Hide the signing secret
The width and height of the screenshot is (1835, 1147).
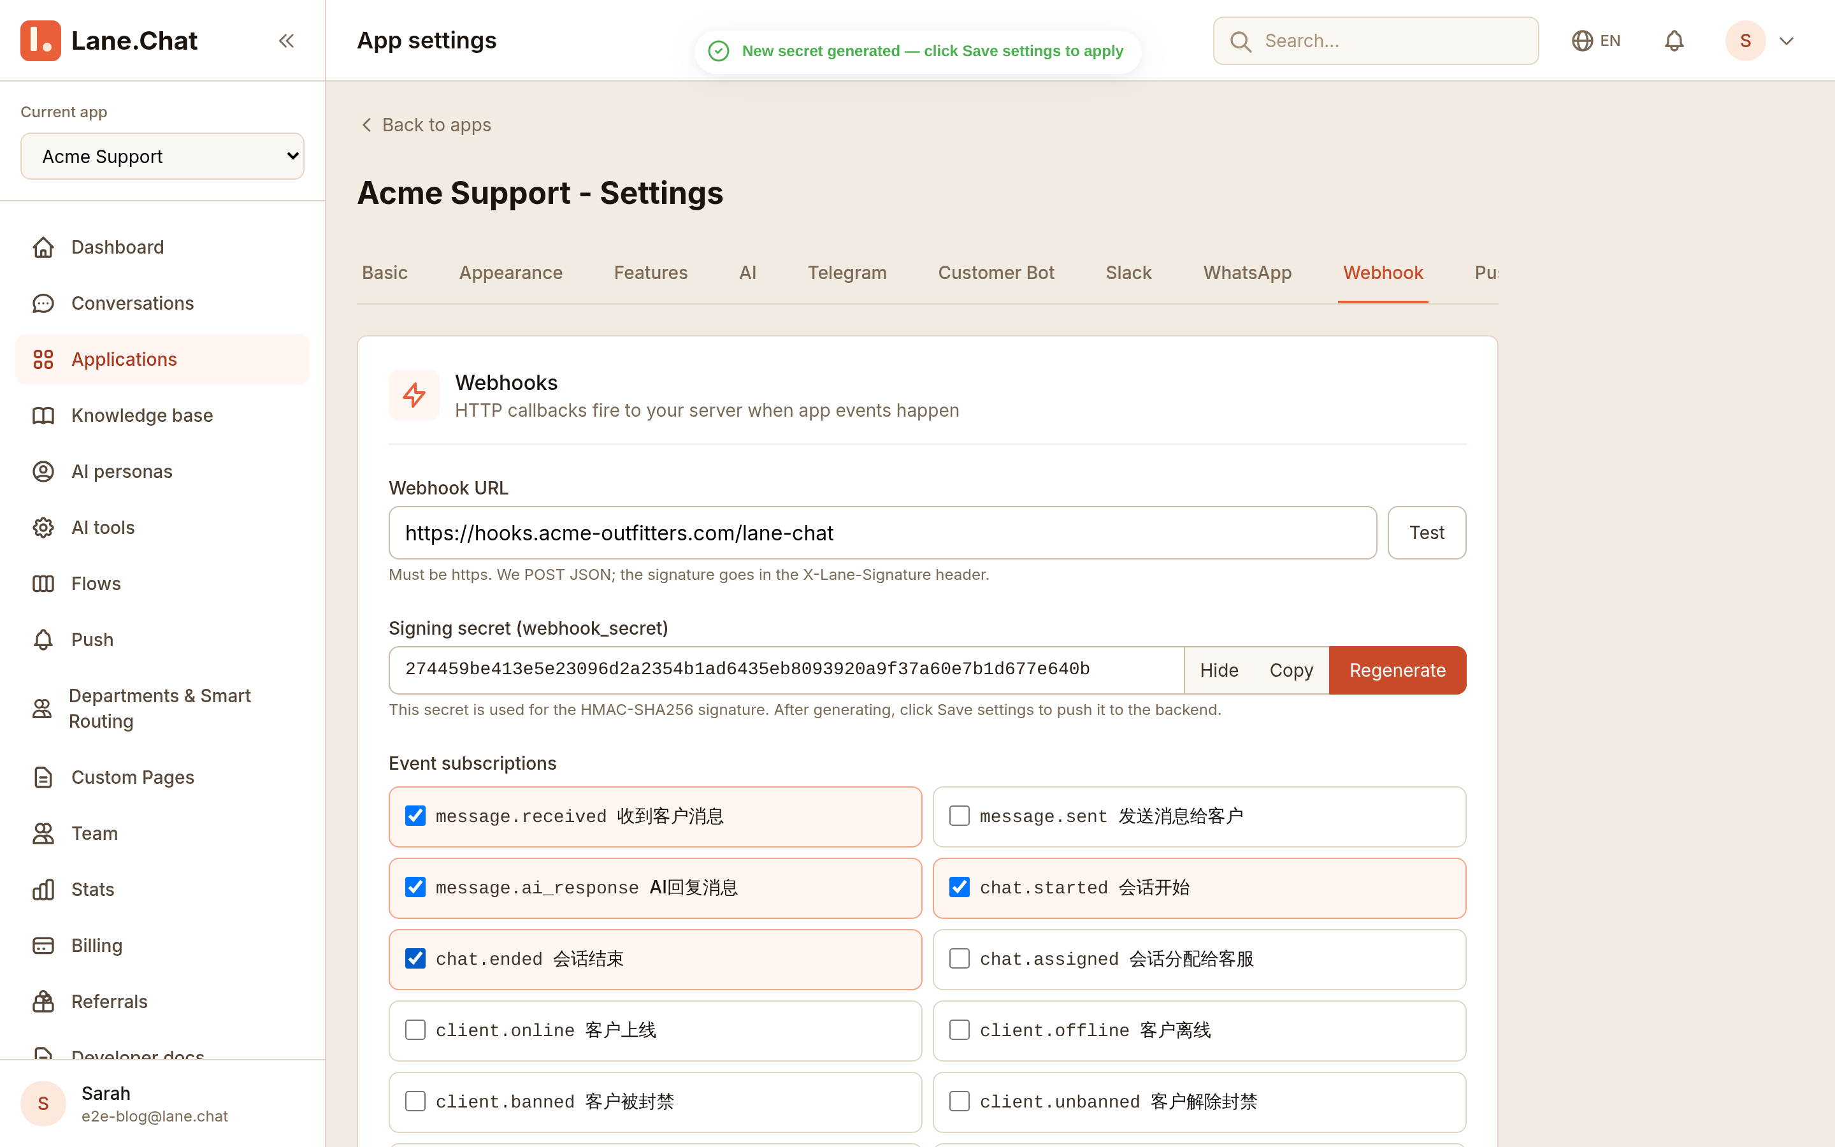[x=1218, y=670]
